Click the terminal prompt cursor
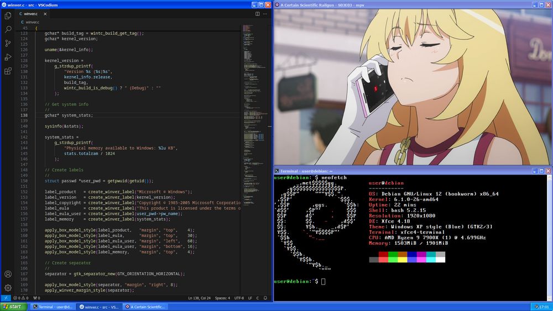Screen dimensions: 553x311 (324, 281)
